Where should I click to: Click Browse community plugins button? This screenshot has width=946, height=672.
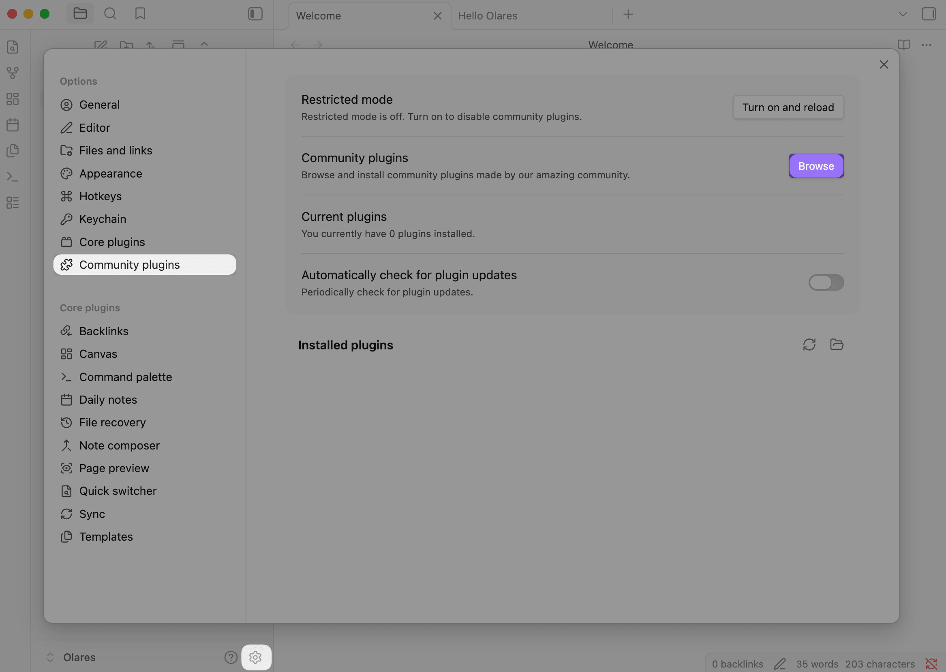[x=816, y=166]
